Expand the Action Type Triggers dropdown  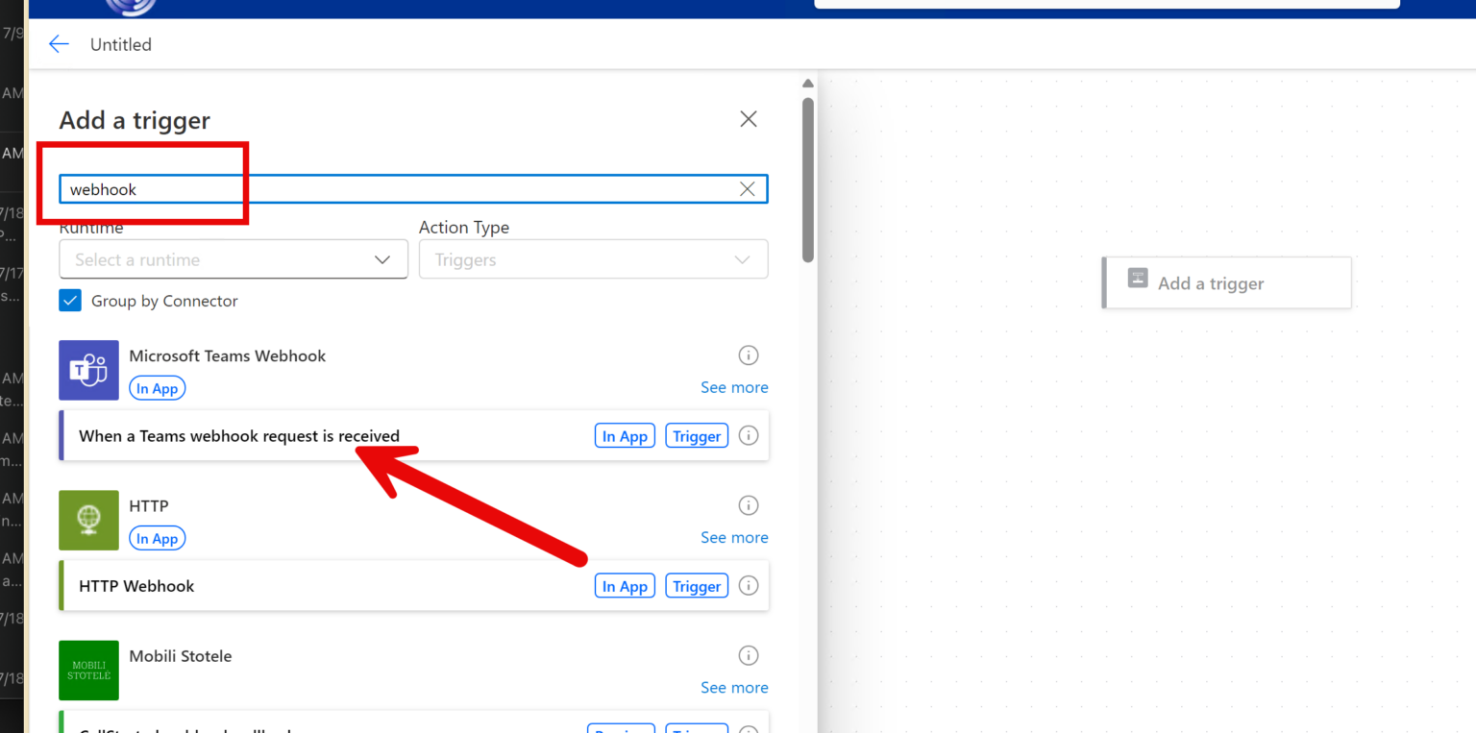click(x=593, y=259)
